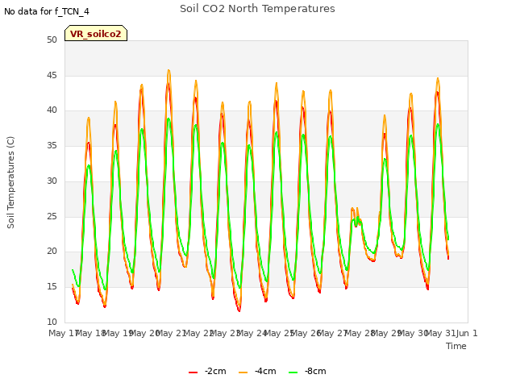Click the VR_soilco2 annotation label
516x387 pixels.
[x=96, y=33]
